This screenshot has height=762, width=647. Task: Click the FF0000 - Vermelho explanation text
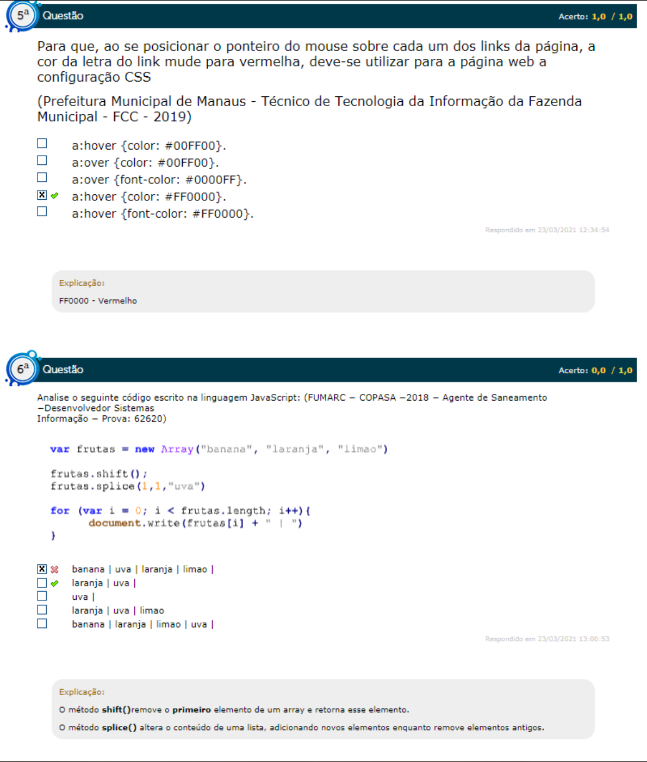click(x=98, y=301)
